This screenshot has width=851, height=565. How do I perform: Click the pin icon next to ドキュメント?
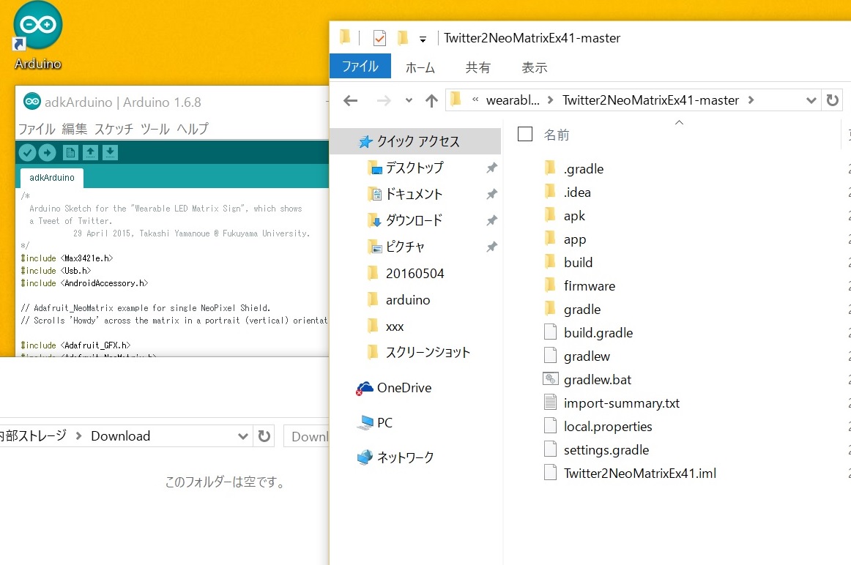point(491,194)
